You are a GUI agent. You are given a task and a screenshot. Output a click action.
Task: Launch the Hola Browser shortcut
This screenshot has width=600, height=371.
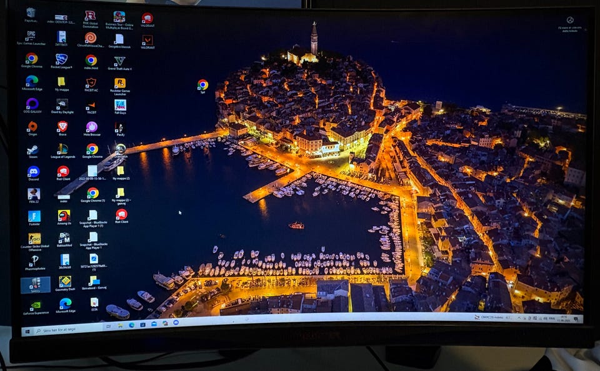click(92, 129)
